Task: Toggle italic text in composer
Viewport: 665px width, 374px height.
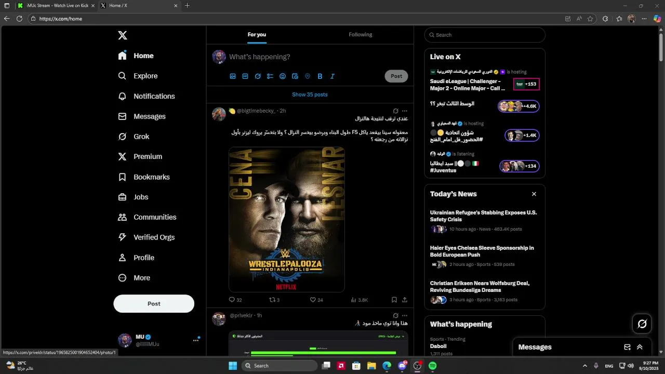Action: coord(332,76)
